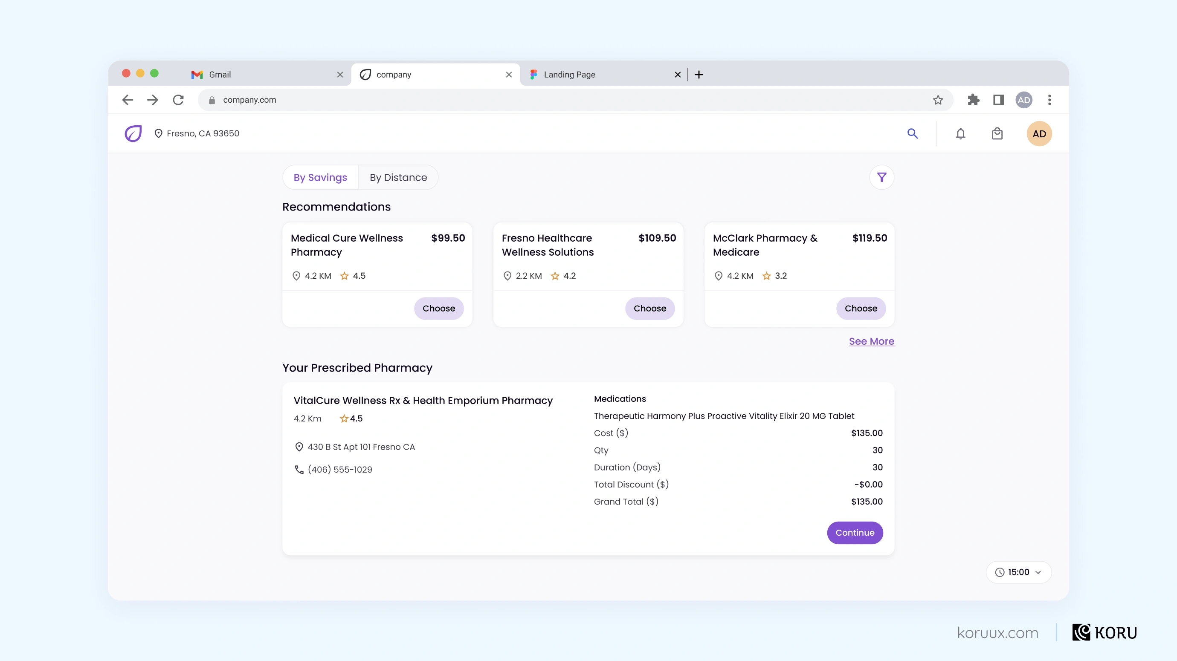Sort recommendations By Savings
The image size is (1177, 661).
[x=320, y=177]
